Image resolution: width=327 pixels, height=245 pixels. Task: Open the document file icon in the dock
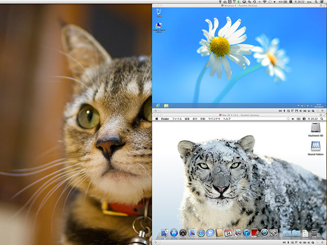305,233
